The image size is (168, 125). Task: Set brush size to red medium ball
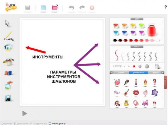[x=134, y=66]
